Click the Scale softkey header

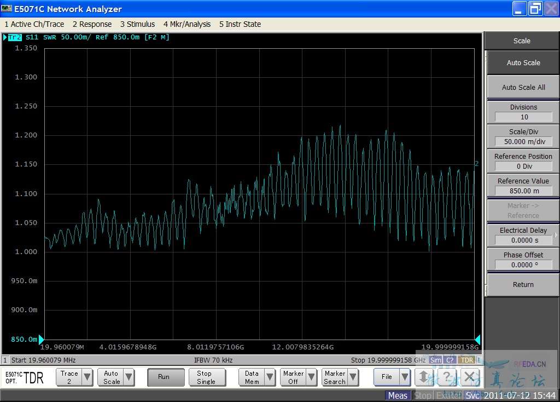[x=521, y=41]
